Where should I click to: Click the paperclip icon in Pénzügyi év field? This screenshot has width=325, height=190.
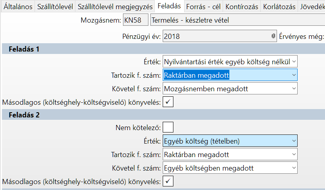(273, 36)
